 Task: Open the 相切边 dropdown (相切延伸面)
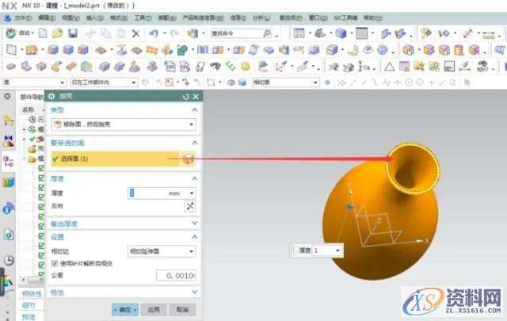pos(162,251)
